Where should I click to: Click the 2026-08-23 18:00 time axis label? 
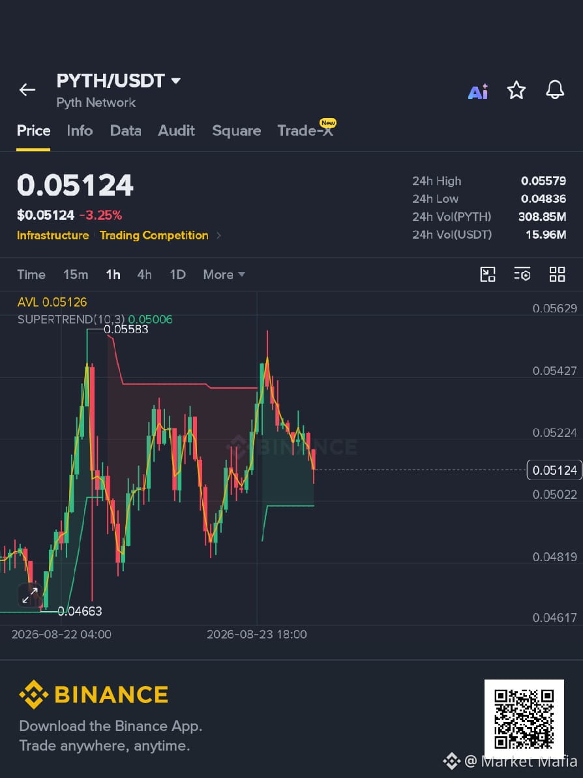click(256, 635)
